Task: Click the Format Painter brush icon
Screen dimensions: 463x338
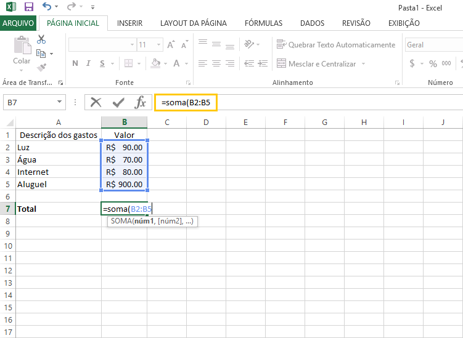Action: tap(41, 68)
